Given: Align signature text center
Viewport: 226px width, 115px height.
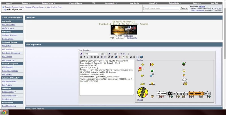Looking at the screenshot, I should [x=95, y=57].
